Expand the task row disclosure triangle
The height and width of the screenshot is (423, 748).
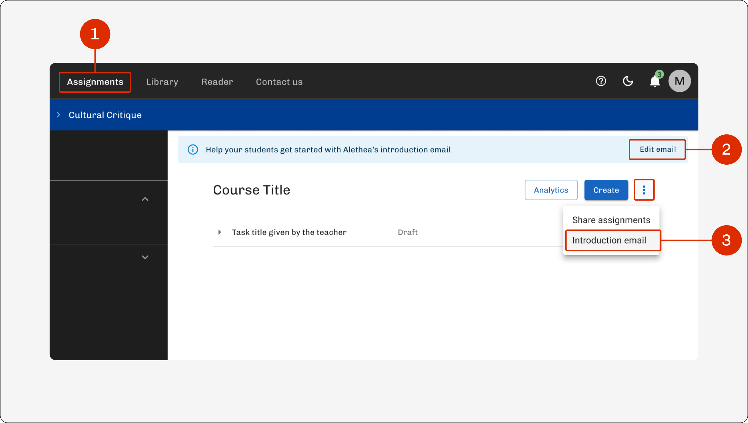tap(220, 232)
